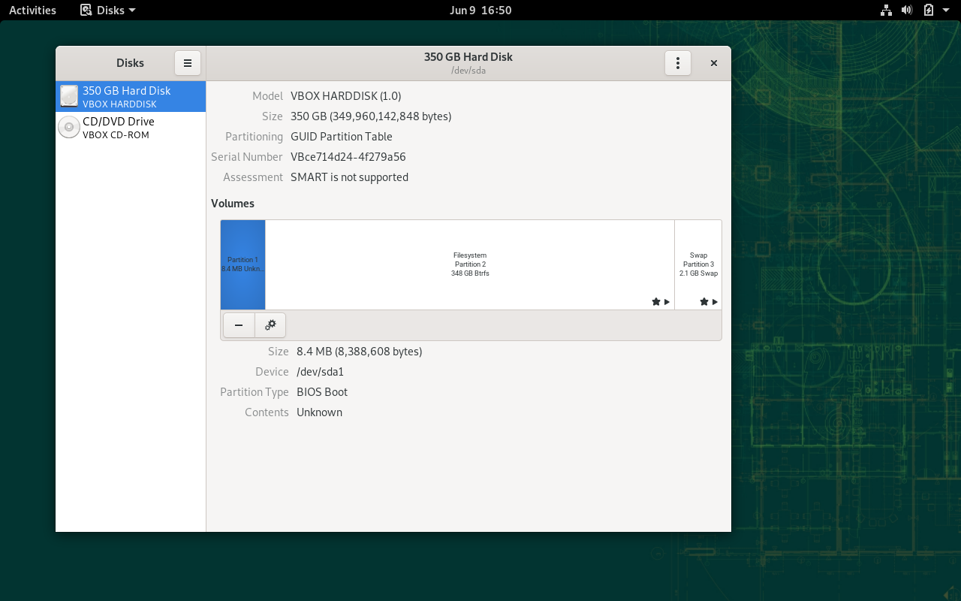961x601 pixels.
Task: Select the 2.1 GB Swap partition
Action: [x=698, y=264]
